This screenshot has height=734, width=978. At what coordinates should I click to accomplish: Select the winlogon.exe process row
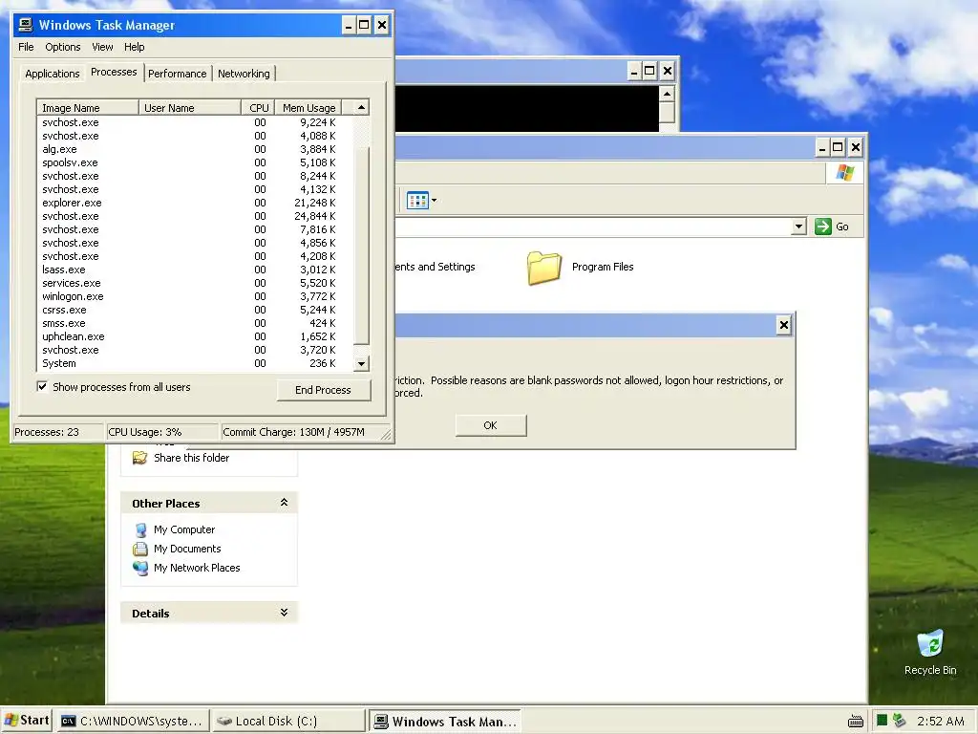coord(195,296)
